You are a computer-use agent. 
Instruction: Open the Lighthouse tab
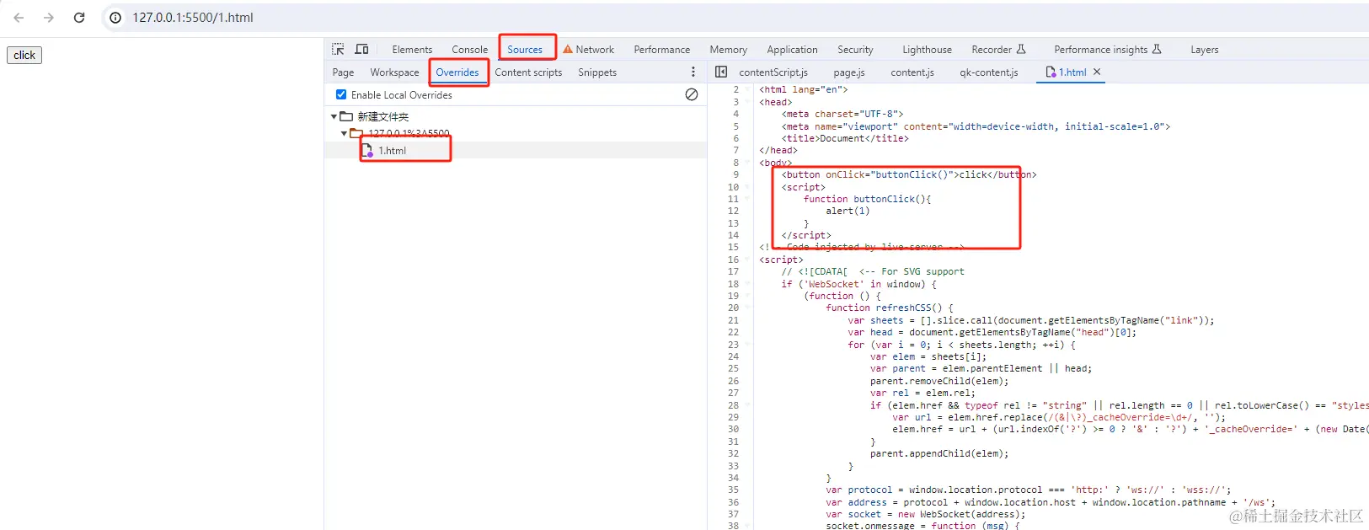pos(927,50)
